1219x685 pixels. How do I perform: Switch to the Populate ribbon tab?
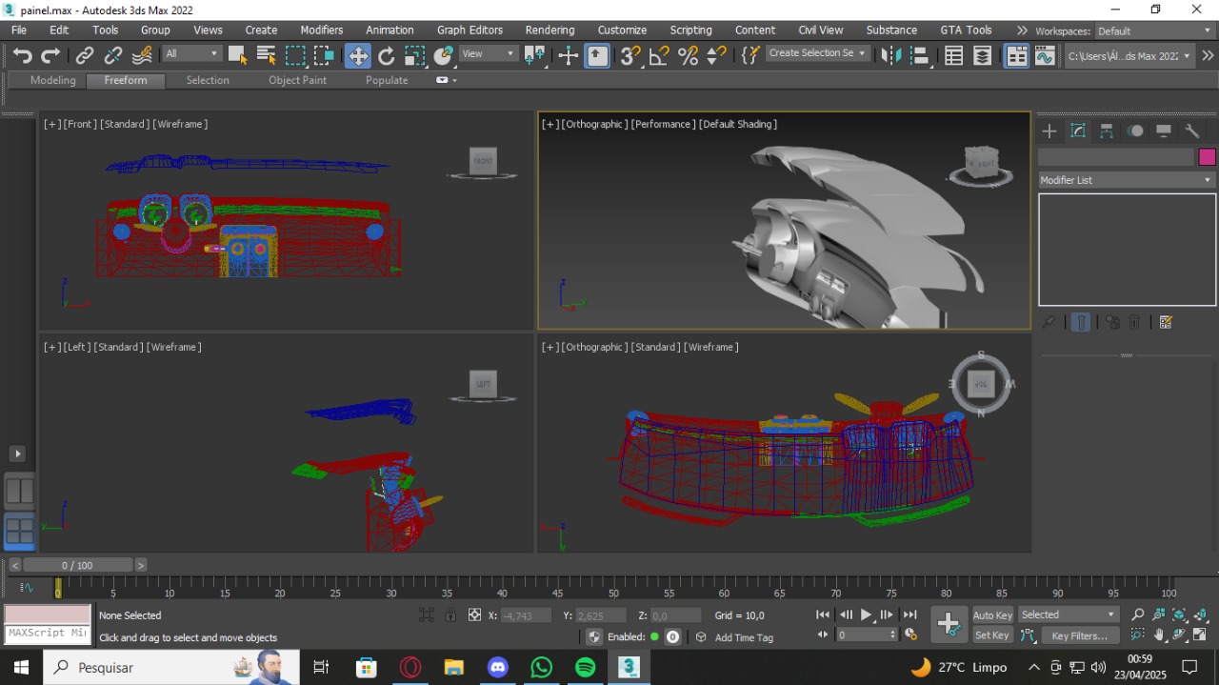point(387,80)
